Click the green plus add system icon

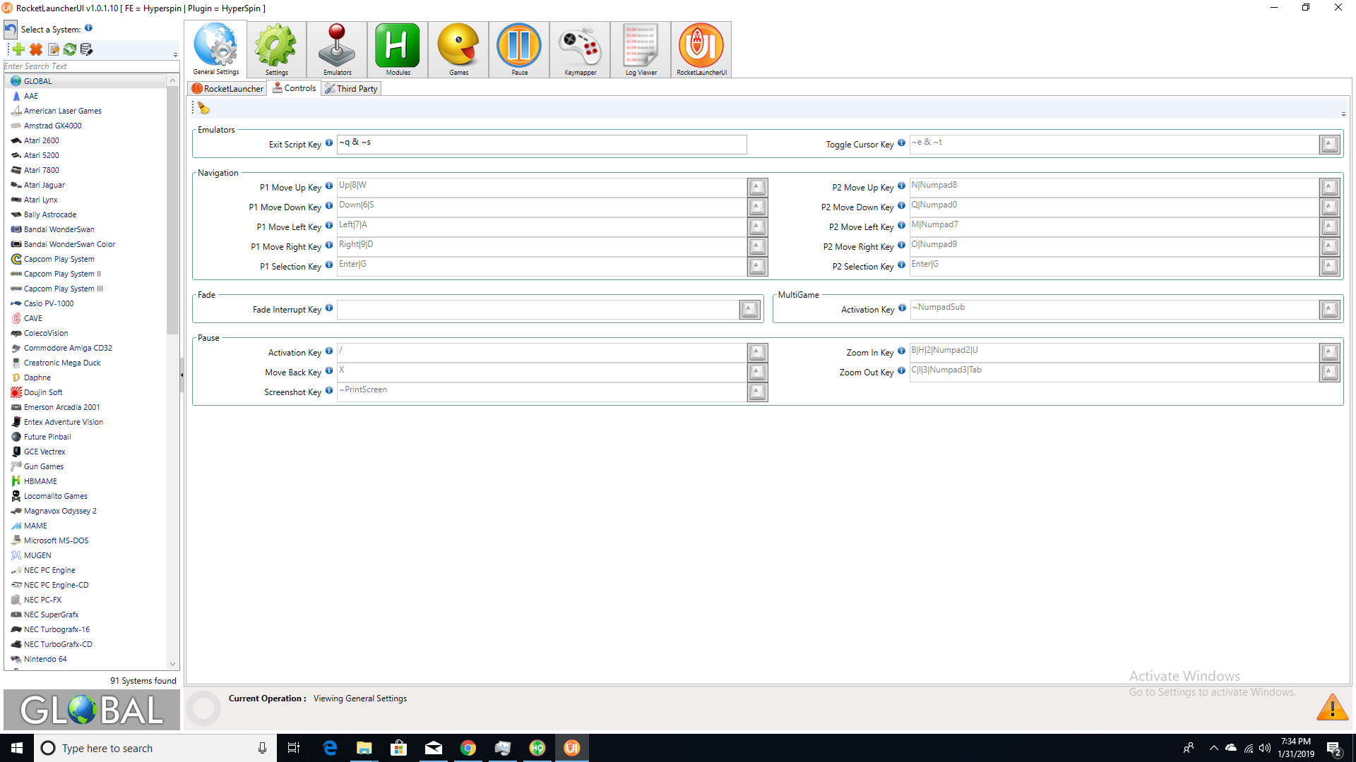click(19, 49)
